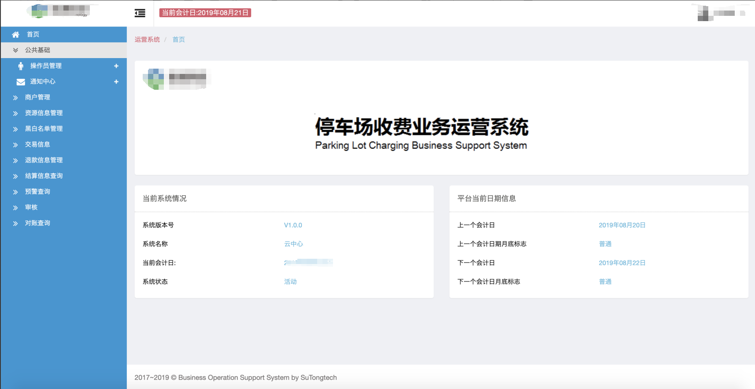The image size is (755, 389).
Task: Click the 首页 breadcrumb link
Action: [x=178, y=40]
